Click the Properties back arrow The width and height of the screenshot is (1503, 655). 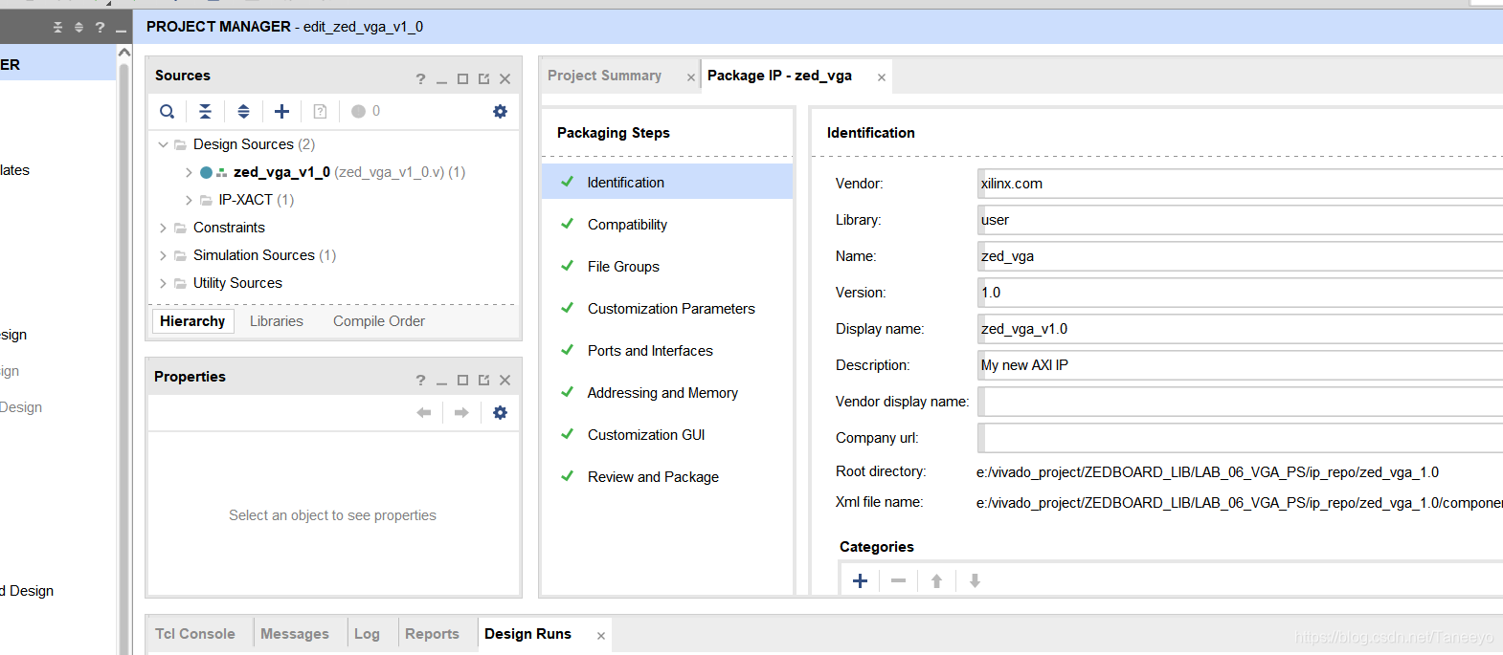[423, 413]
